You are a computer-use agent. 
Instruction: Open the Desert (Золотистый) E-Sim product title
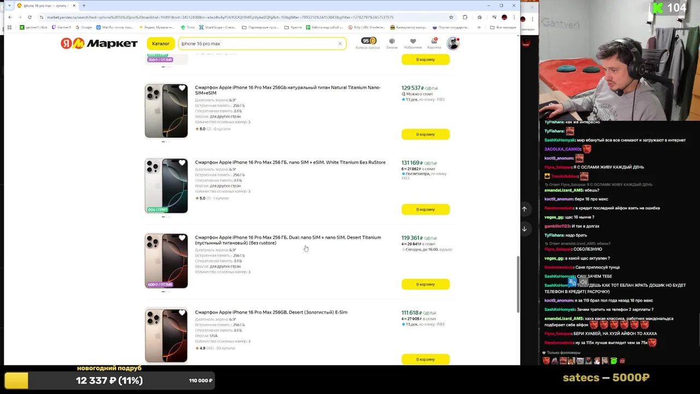pos(271,312)
